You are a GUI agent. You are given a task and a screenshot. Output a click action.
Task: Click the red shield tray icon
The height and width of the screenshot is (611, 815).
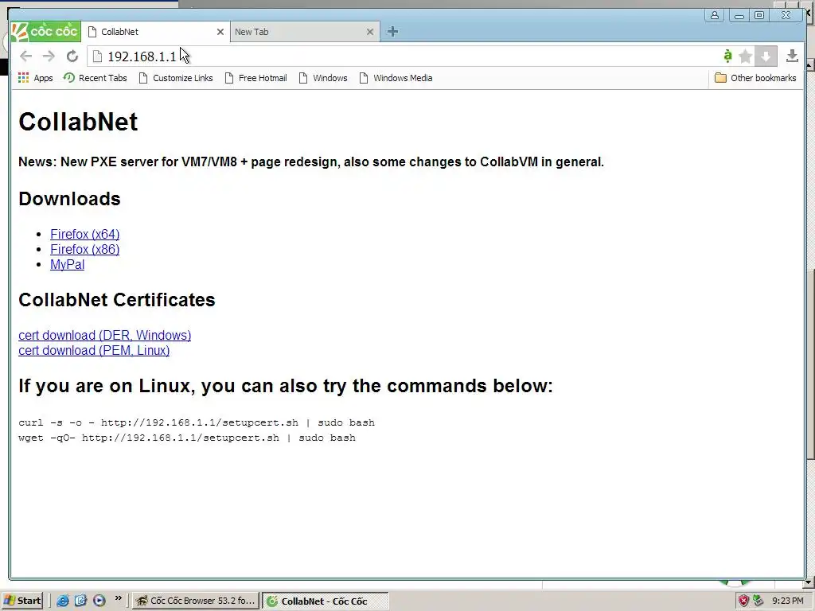click(x=743, y=601)
